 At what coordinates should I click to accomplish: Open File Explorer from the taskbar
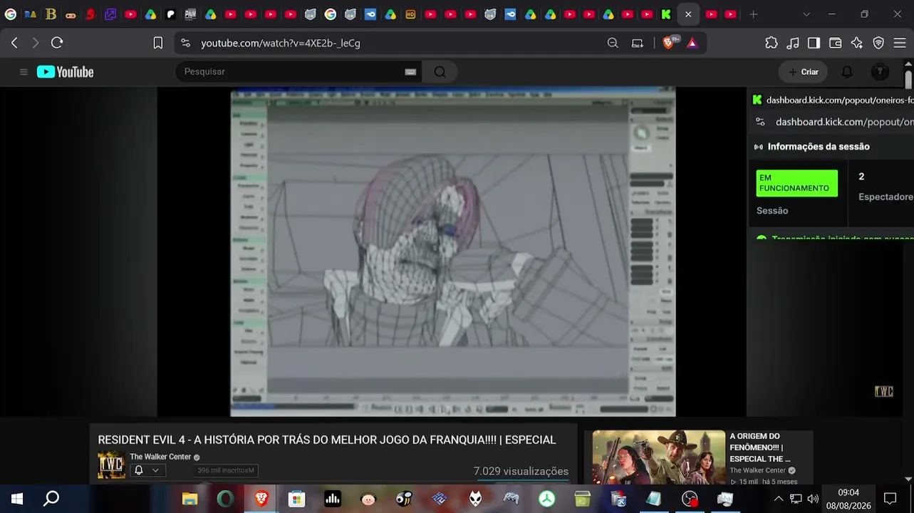coord(189,499)
